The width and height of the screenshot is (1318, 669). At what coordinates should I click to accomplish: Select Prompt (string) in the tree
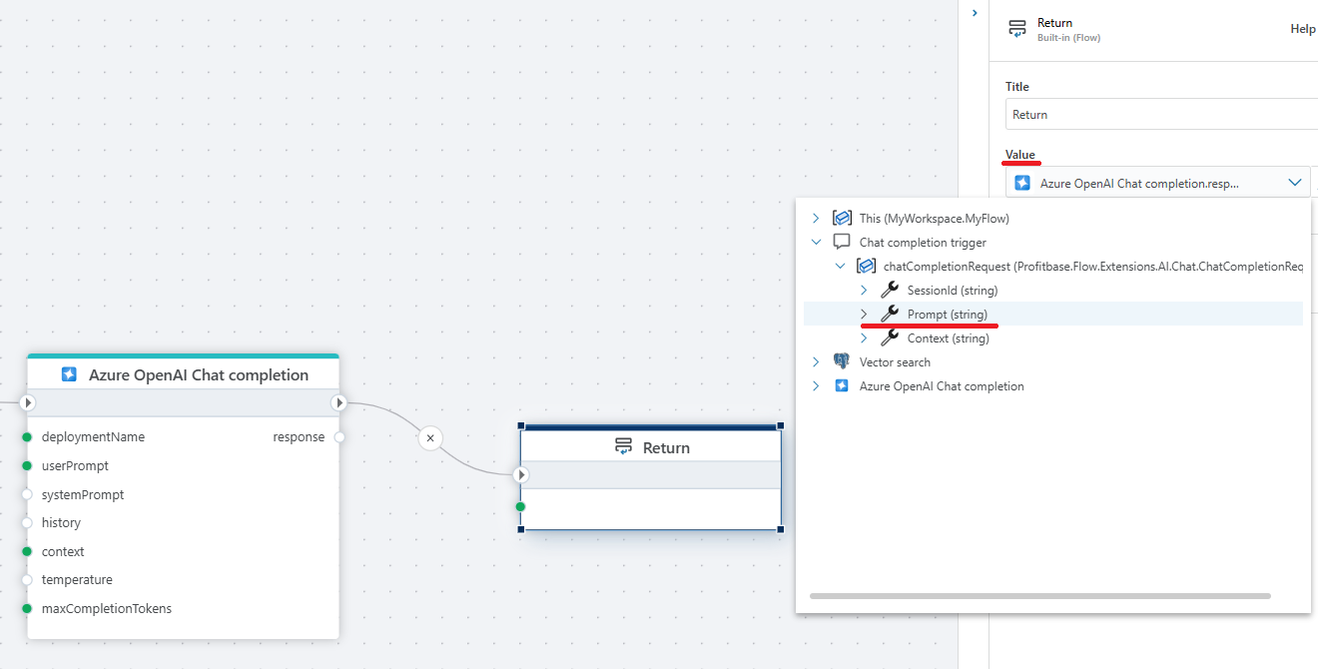point(947,315)
